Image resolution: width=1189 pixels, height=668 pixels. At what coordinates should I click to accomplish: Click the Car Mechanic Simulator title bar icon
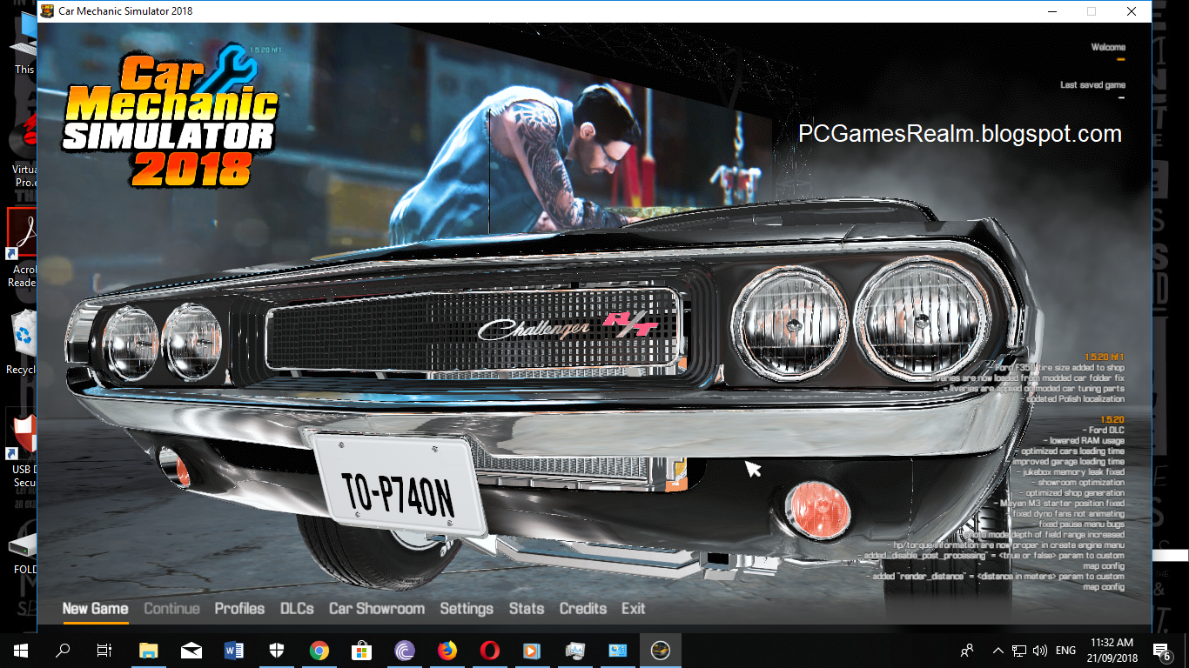(47, 11)
